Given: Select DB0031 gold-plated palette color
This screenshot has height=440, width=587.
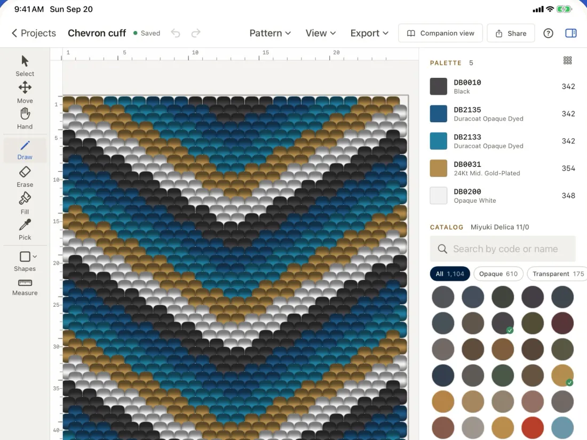Looking at the screenshot, I should pos(502,169).
